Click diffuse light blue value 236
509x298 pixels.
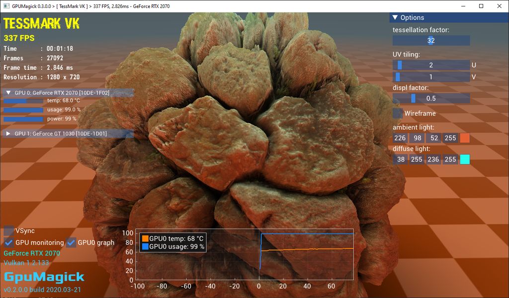(433, 159)
